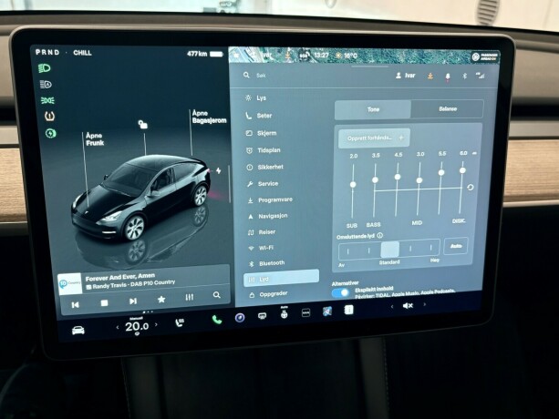This screenshot has width=559, height=419.
Task: Tap the Auto wiper icon
Action: coord(284,313)
